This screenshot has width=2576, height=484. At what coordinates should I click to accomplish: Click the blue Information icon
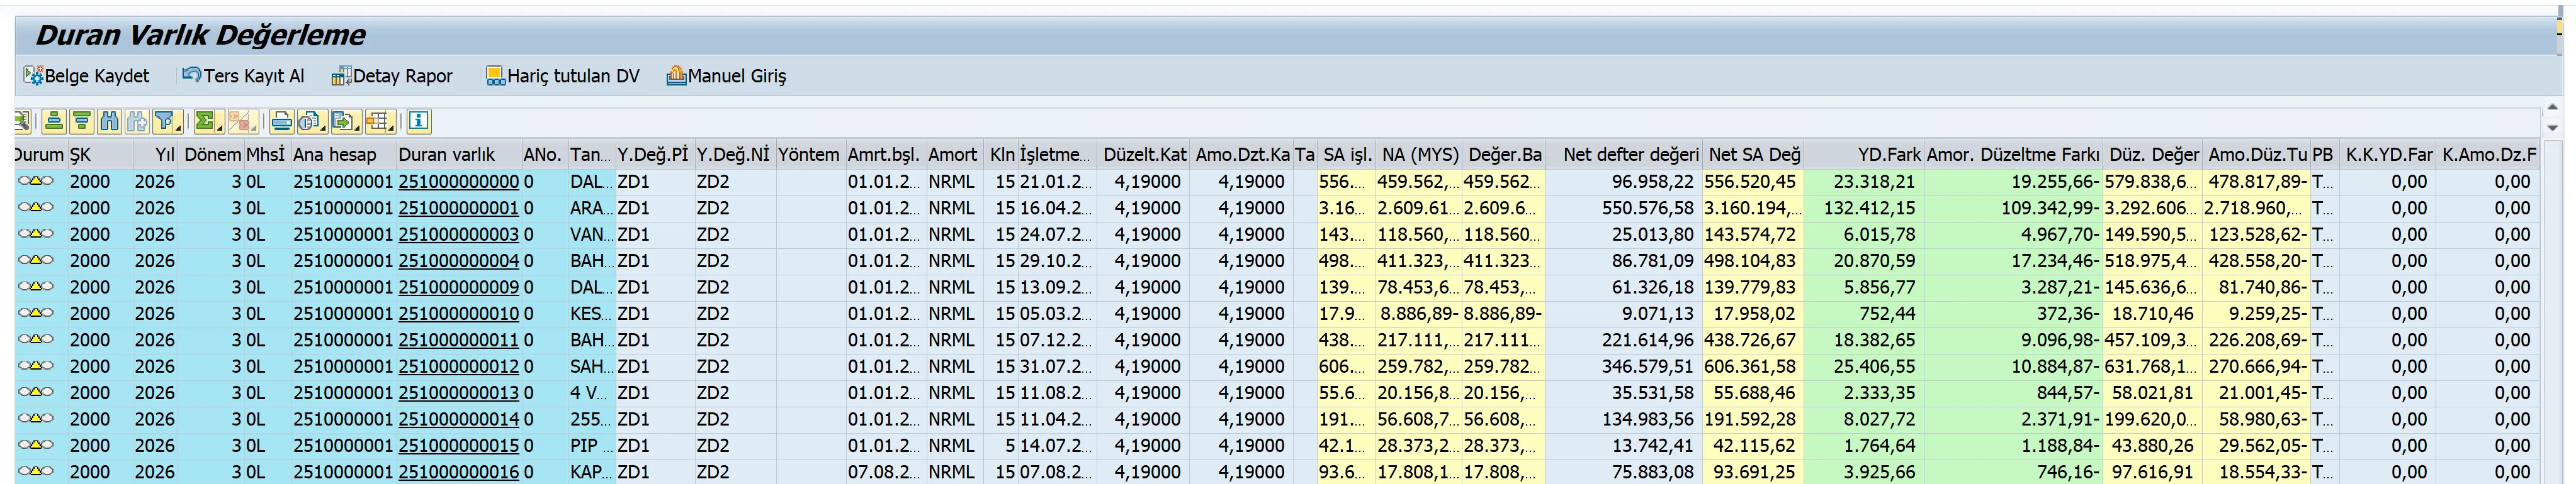click(419, 122)
